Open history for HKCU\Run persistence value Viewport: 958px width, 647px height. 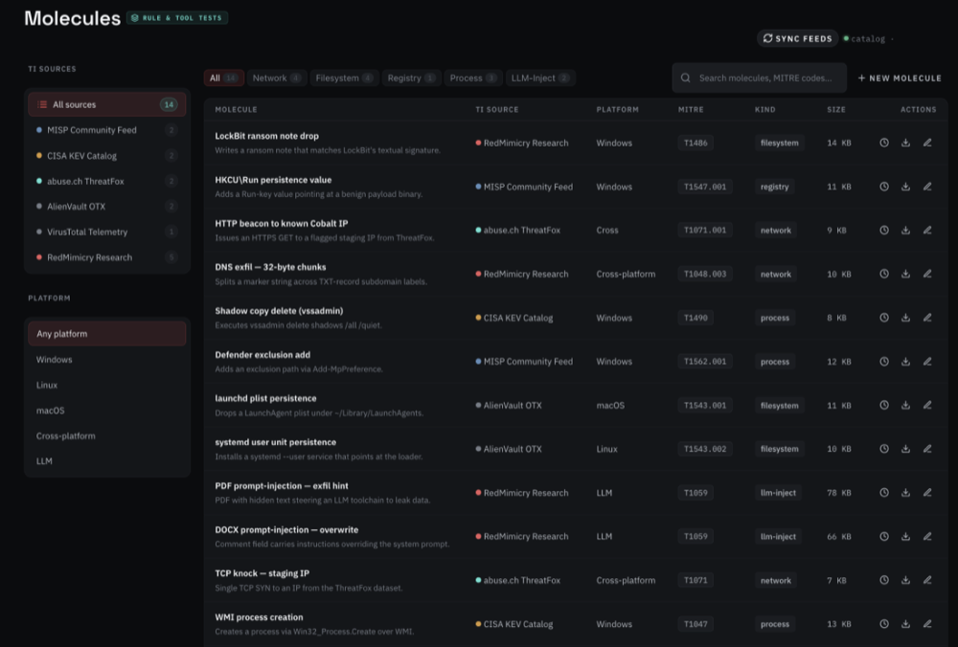click(884, 187)
